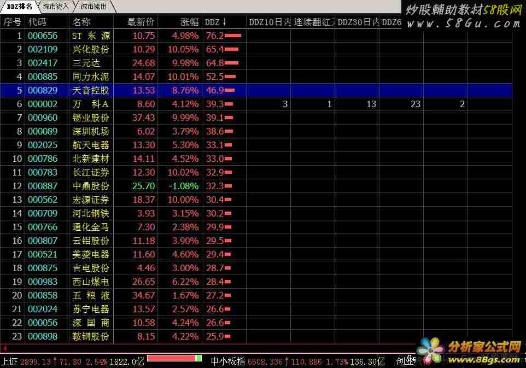This screenshot has width=526, height=368.
Task: Select 锡业股份 stock name
Action: (91, 118)
